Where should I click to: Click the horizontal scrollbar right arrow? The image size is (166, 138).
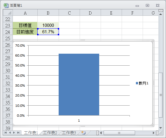(x=153, y=133)
